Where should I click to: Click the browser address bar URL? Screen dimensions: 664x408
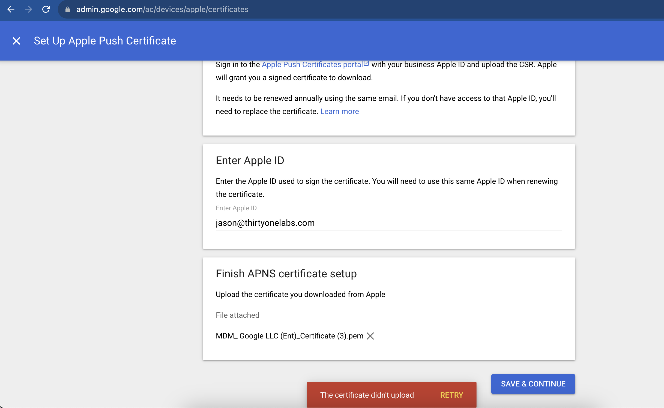click(162, 10)
